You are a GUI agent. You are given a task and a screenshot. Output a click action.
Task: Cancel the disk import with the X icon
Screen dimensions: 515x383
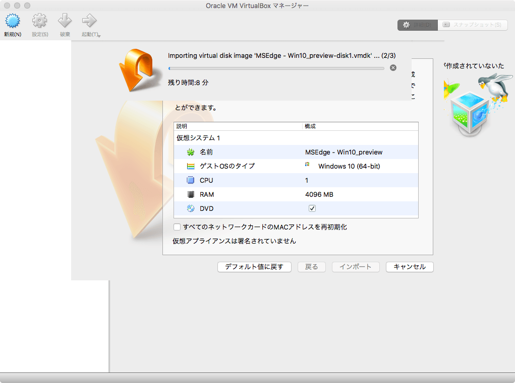tap(393, 68)
